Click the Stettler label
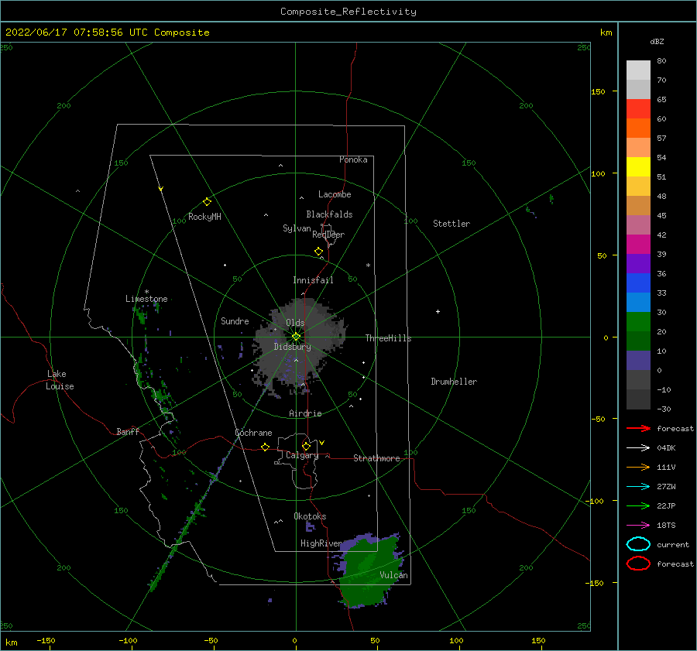Viewport: 697px width, 651px height. tap(452, 224)
